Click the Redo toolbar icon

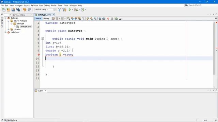click(29, 9)
